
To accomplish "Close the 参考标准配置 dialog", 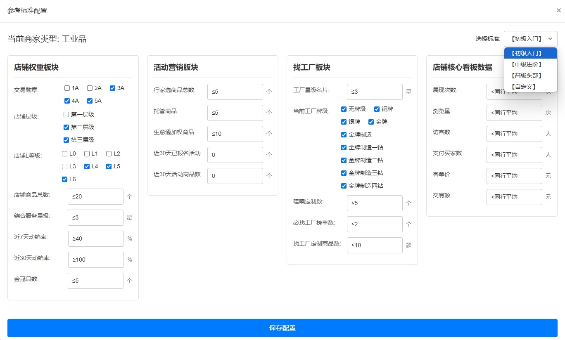I will 558,10.
